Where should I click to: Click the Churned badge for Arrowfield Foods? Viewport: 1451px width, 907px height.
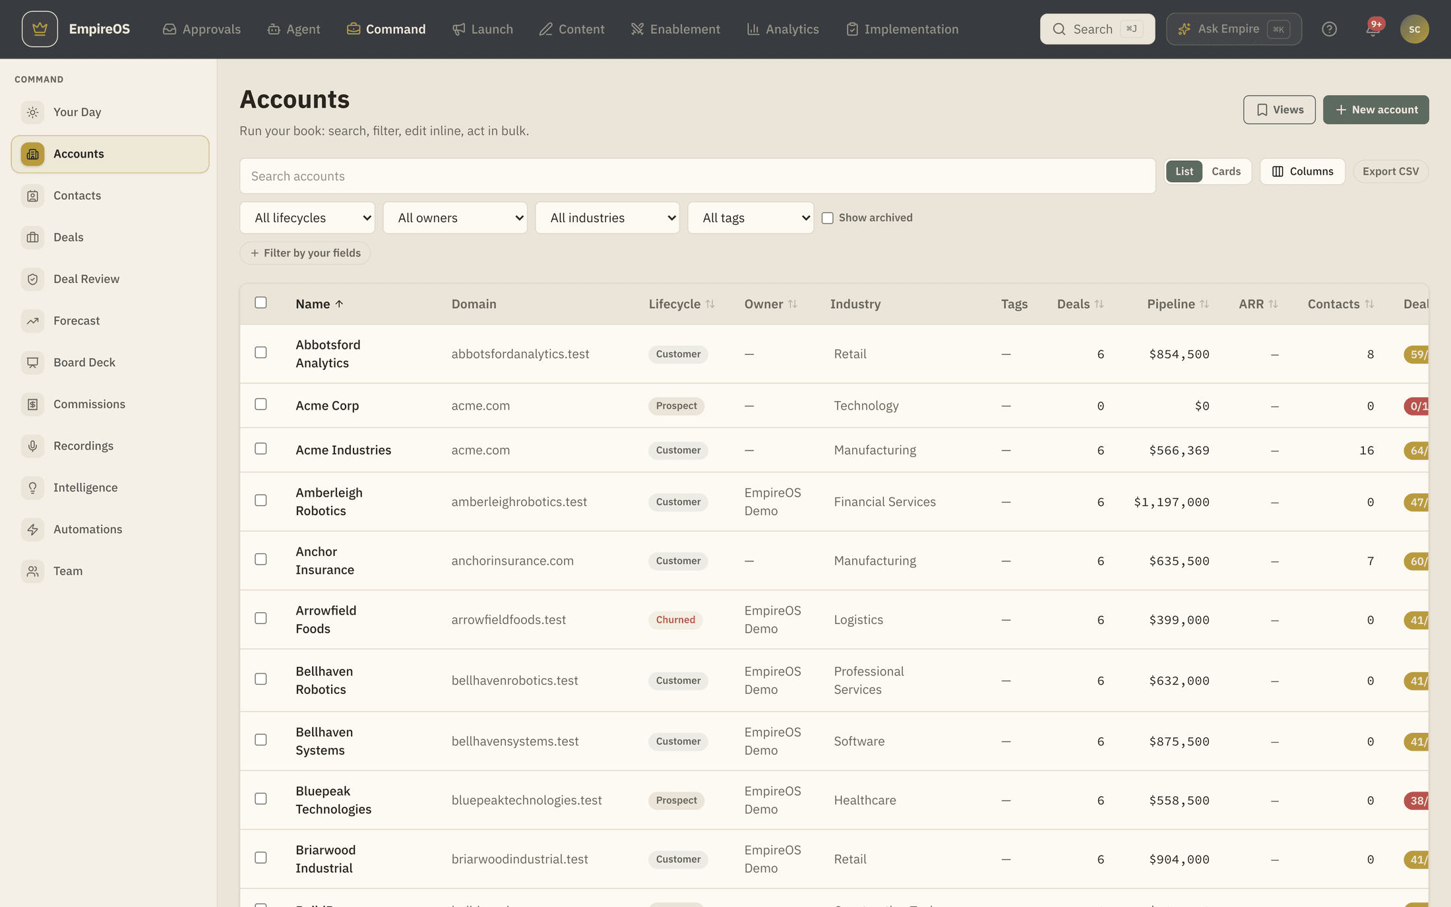coord(675,620)
